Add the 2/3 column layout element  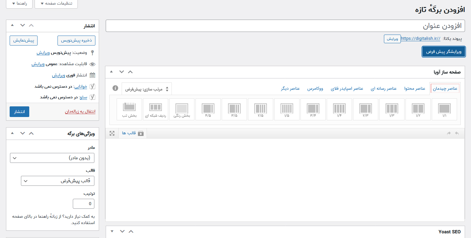pos(365,109)
